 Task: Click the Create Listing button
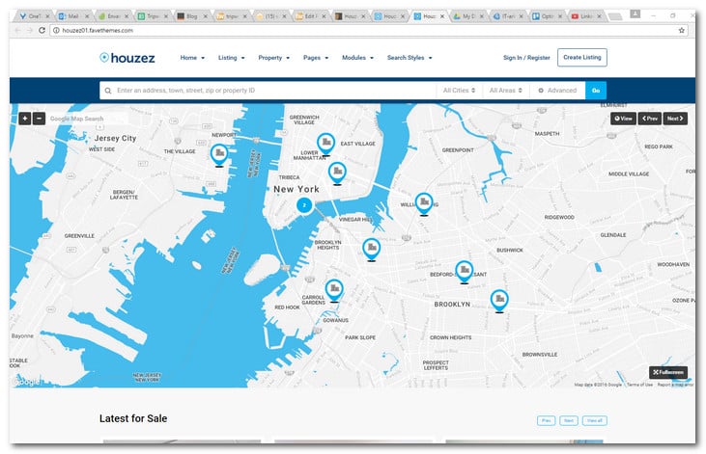pyautogui.click(x=582, y=58)
